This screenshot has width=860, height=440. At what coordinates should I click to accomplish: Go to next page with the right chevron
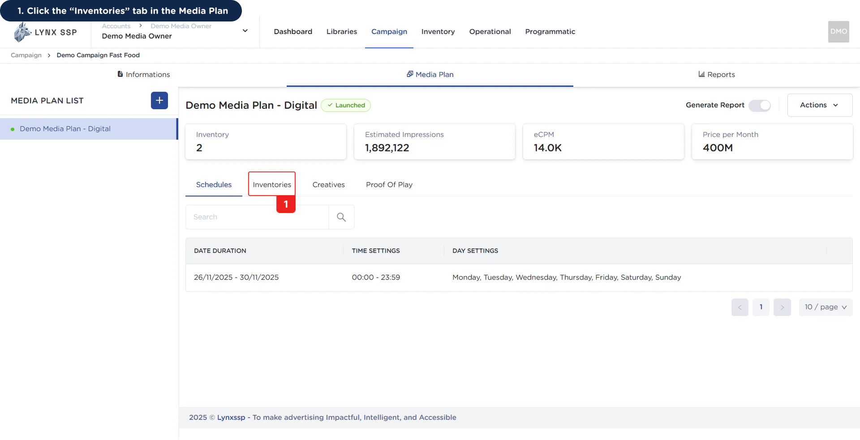tap(782, 307)
